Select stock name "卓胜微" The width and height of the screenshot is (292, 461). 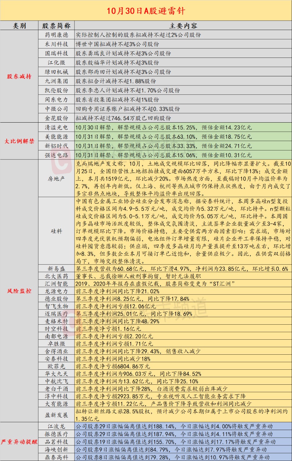pyautogui.click(x=56, y=344)
